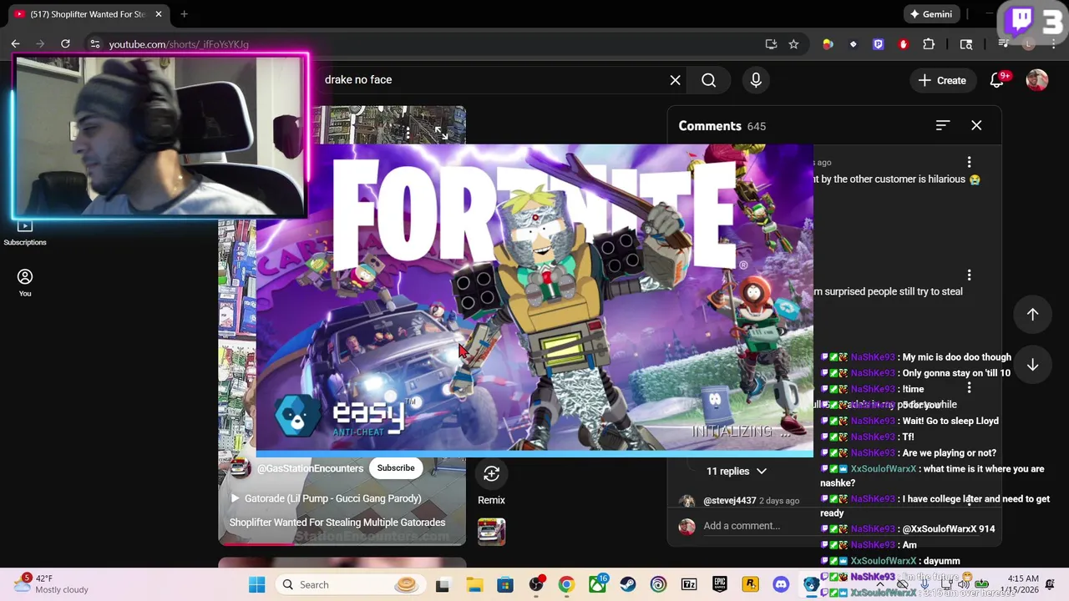Open options for the 'hilarious' comment
1069x601 pixels.
(x=969, y=162)
